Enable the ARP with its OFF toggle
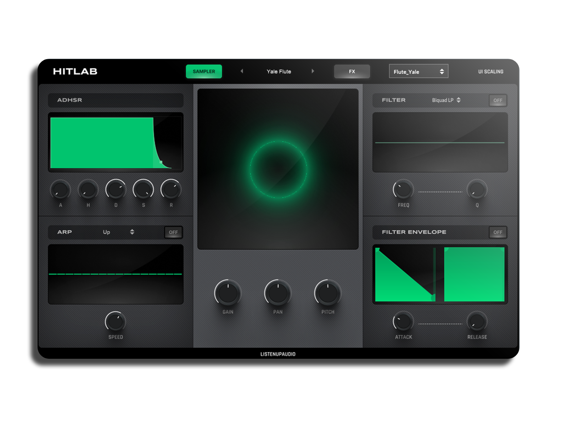567x425 pixels. (173, 232)
